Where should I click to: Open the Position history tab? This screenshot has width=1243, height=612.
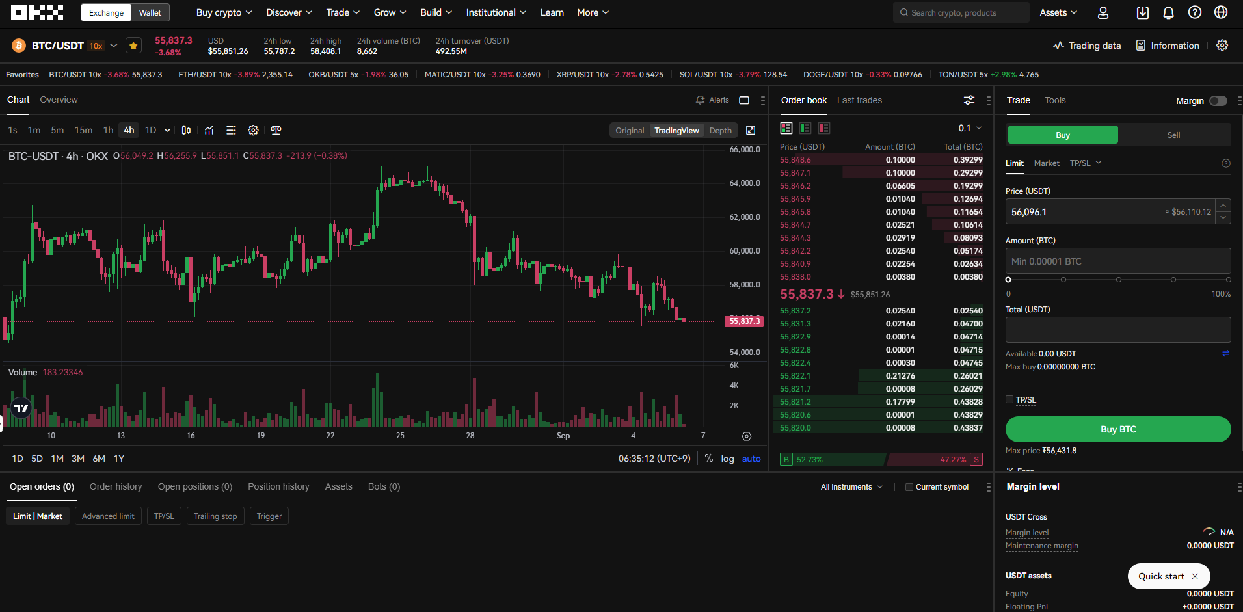coord(278,486)
